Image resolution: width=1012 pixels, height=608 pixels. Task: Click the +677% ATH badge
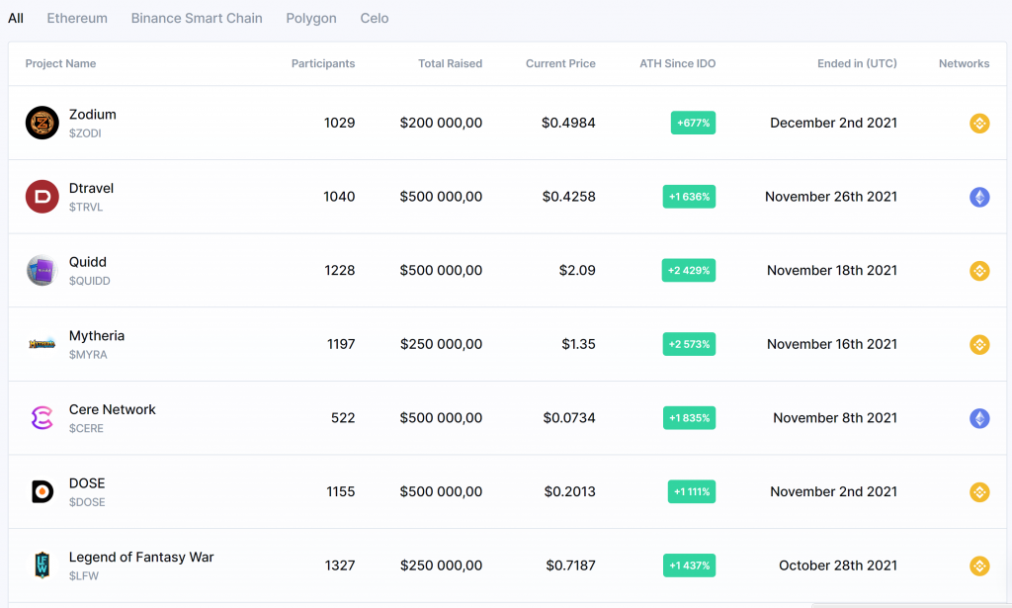tap(693, 123)
